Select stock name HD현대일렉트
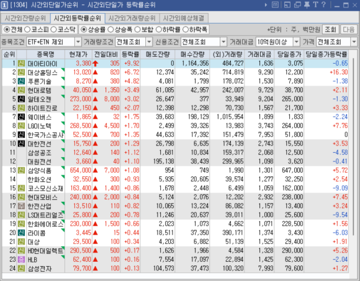Screen dimensions: 360x281 pos(45,251)
